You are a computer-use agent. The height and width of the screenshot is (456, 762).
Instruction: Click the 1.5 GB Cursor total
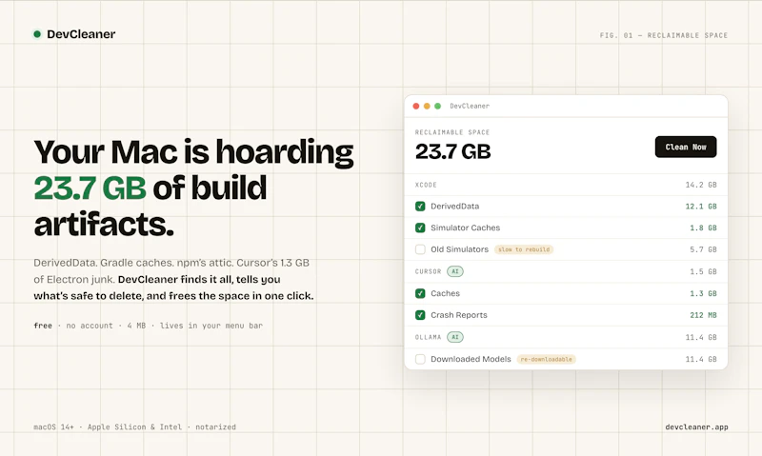[x=703, y=271]
